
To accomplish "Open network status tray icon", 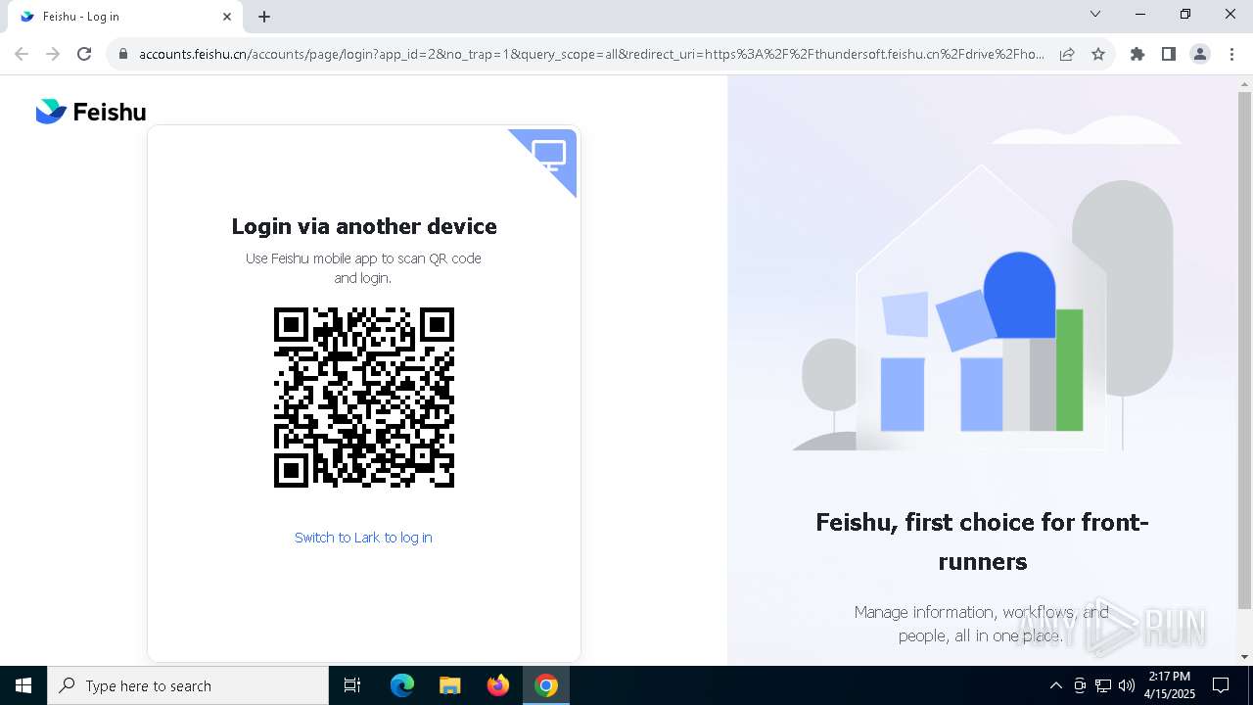I will [x=1103, y=685].
